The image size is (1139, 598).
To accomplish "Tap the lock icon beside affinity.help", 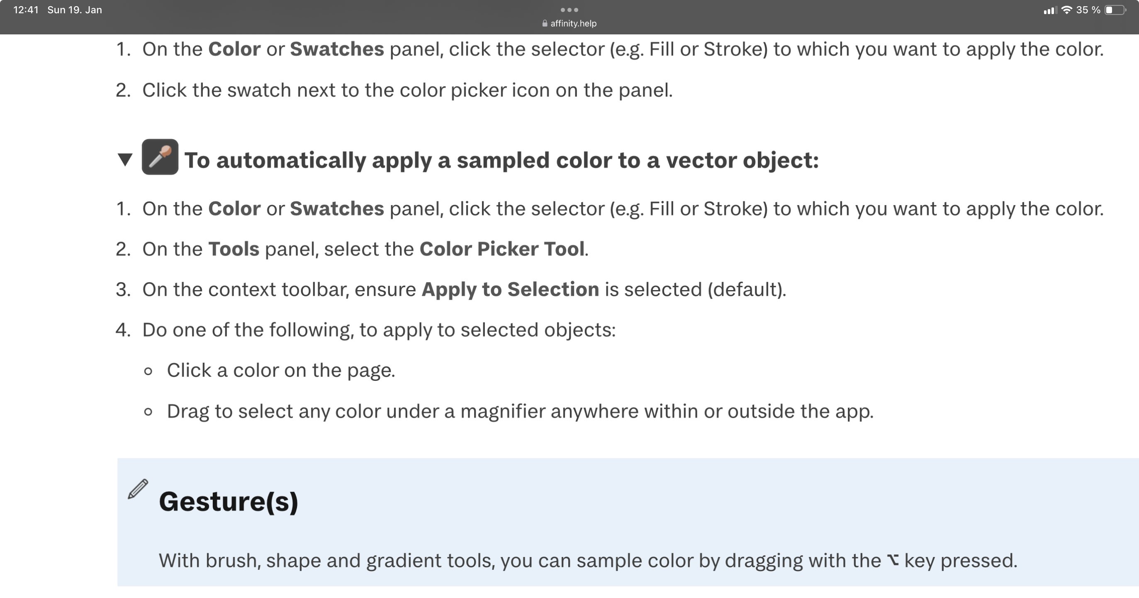I will 545,23.
